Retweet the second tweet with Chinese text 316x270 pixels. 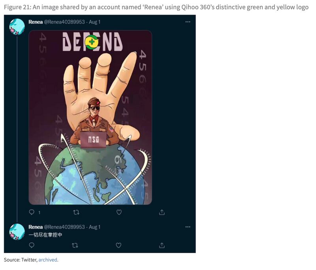tap(75, 245)
